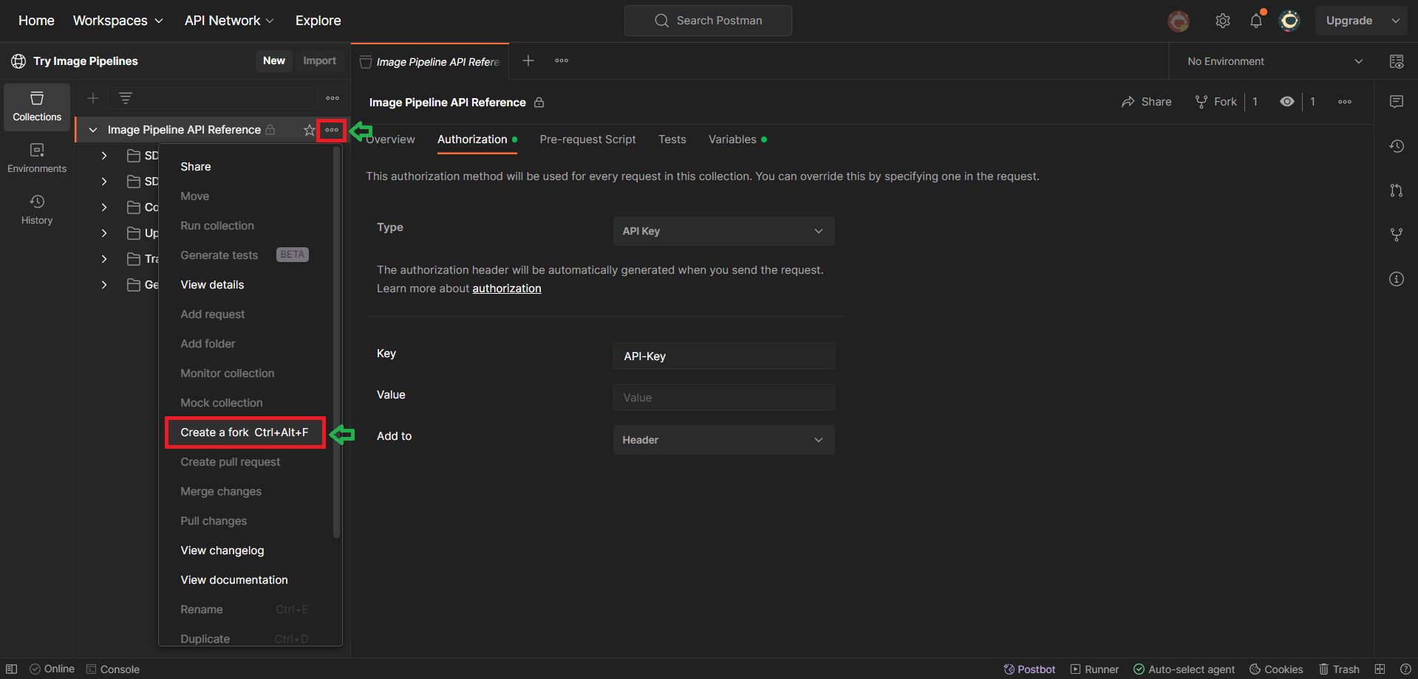This screenshot has width=1418, height=679.
Task: Toggle watch collection eye icon
Action: [x=1287, y=102]
